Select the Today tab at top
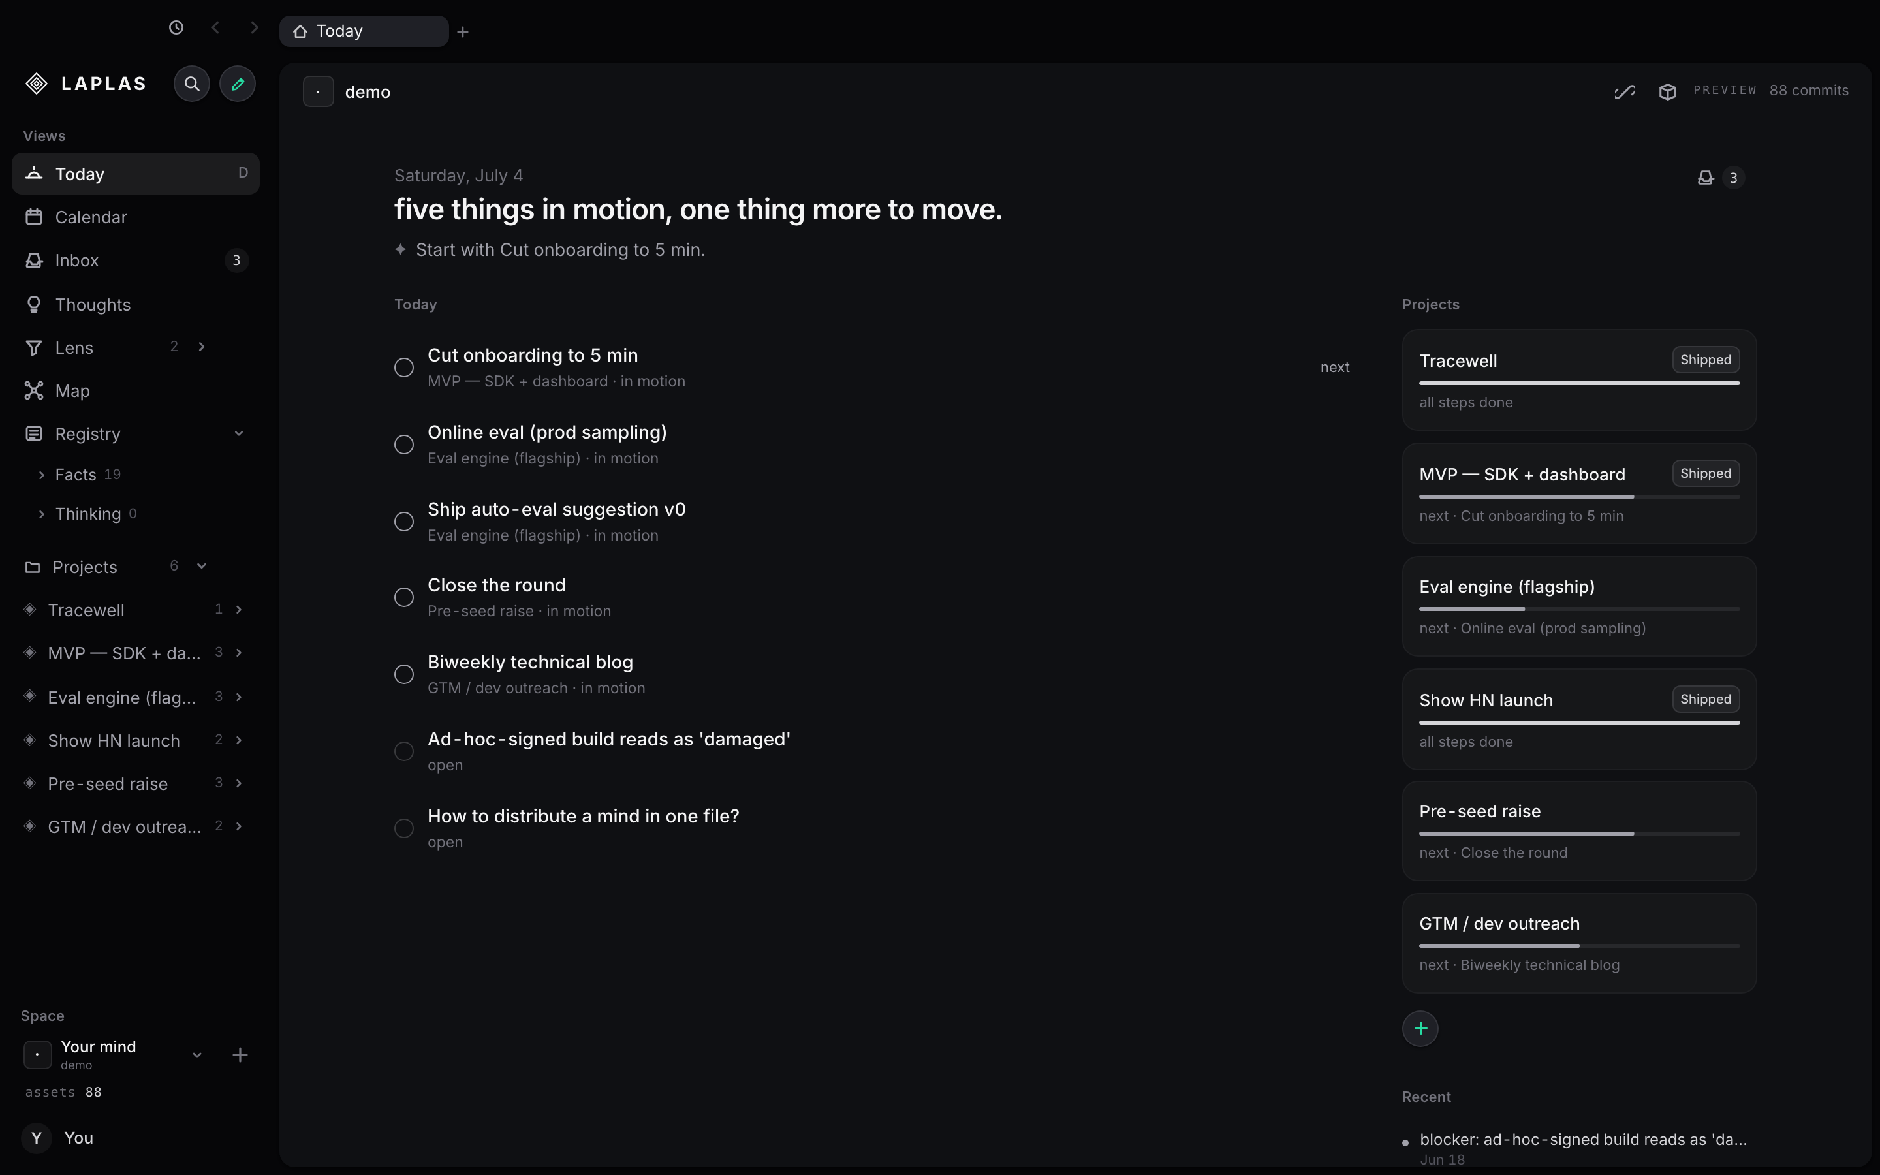The height and width of the screenshot is (1175, 1880). 364,31
